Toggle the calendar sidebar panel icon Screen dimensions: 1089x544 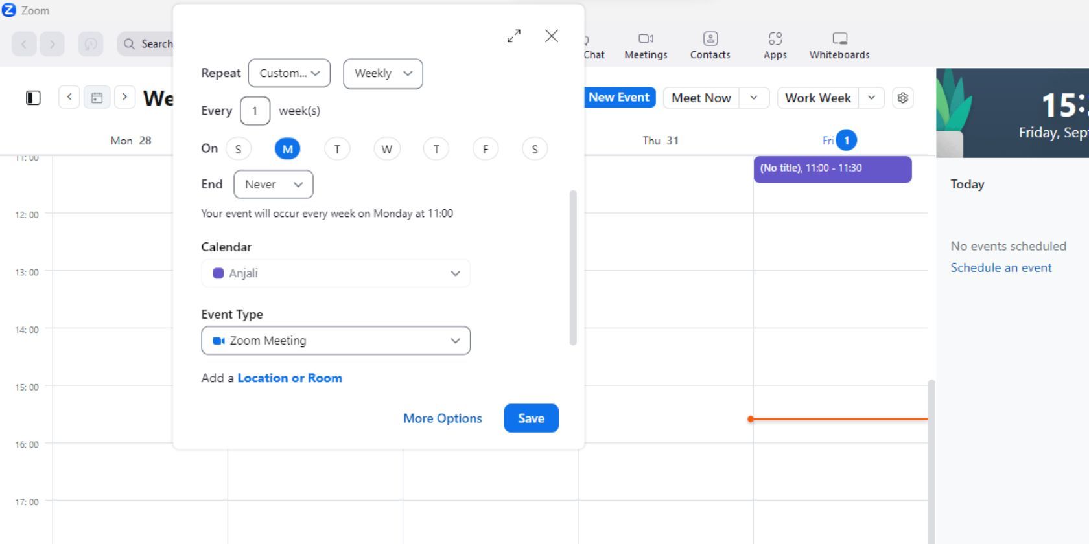[33, 98]
